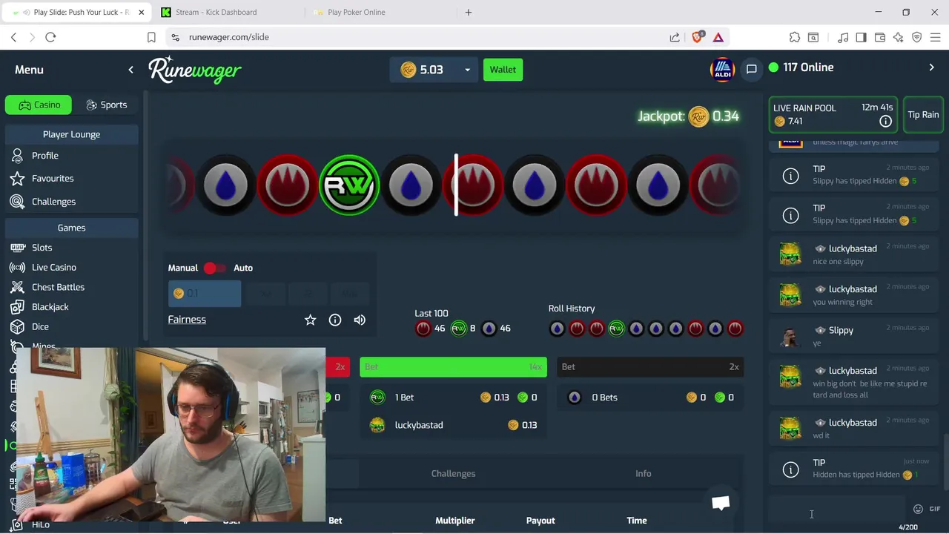Open the Wallet
Image resolution: width=949 pixels, height=534 pixels.
click(x=503, y=70)
